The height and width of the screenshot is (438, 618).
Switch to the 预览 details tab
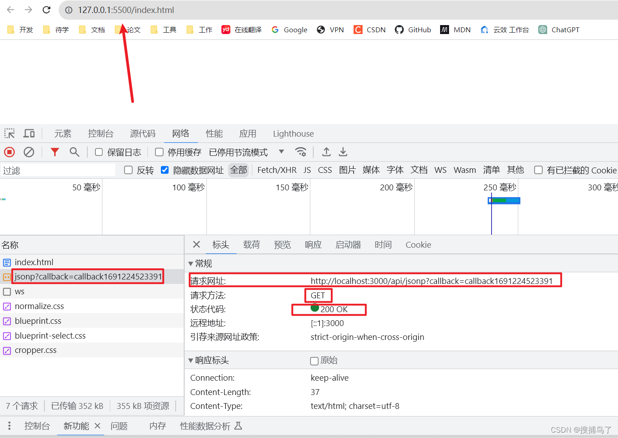(x=282, y=245)
